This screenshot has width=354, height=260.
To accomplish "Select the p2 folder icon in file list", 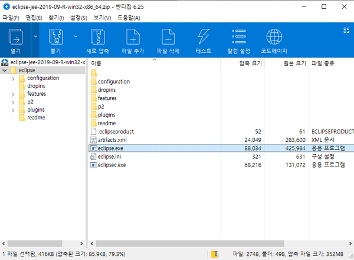I will tap(93, 106).
